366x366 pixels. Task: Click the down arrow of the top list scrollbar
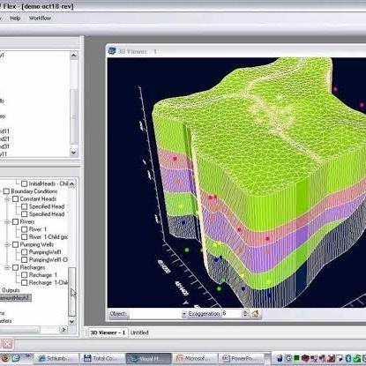coord(73,153)
